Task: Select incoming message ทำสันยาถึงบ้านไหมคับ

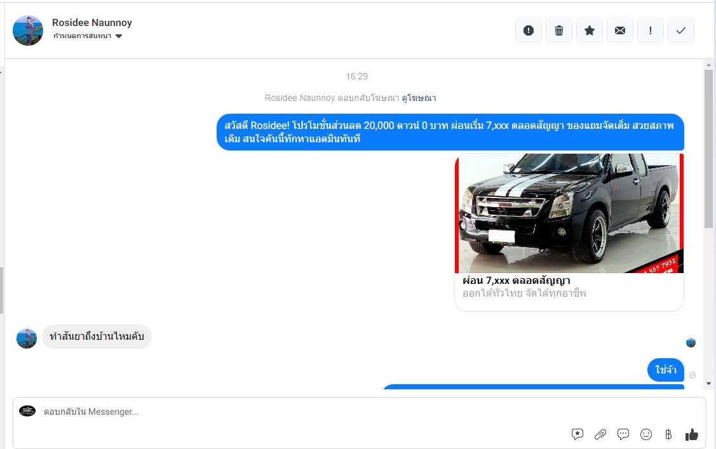Action: [x=97, y=337]
